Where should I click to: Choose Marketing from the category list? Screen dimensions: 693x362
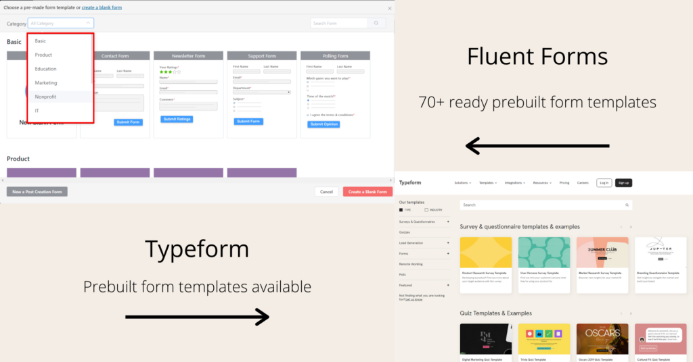[x=60, y=83]
